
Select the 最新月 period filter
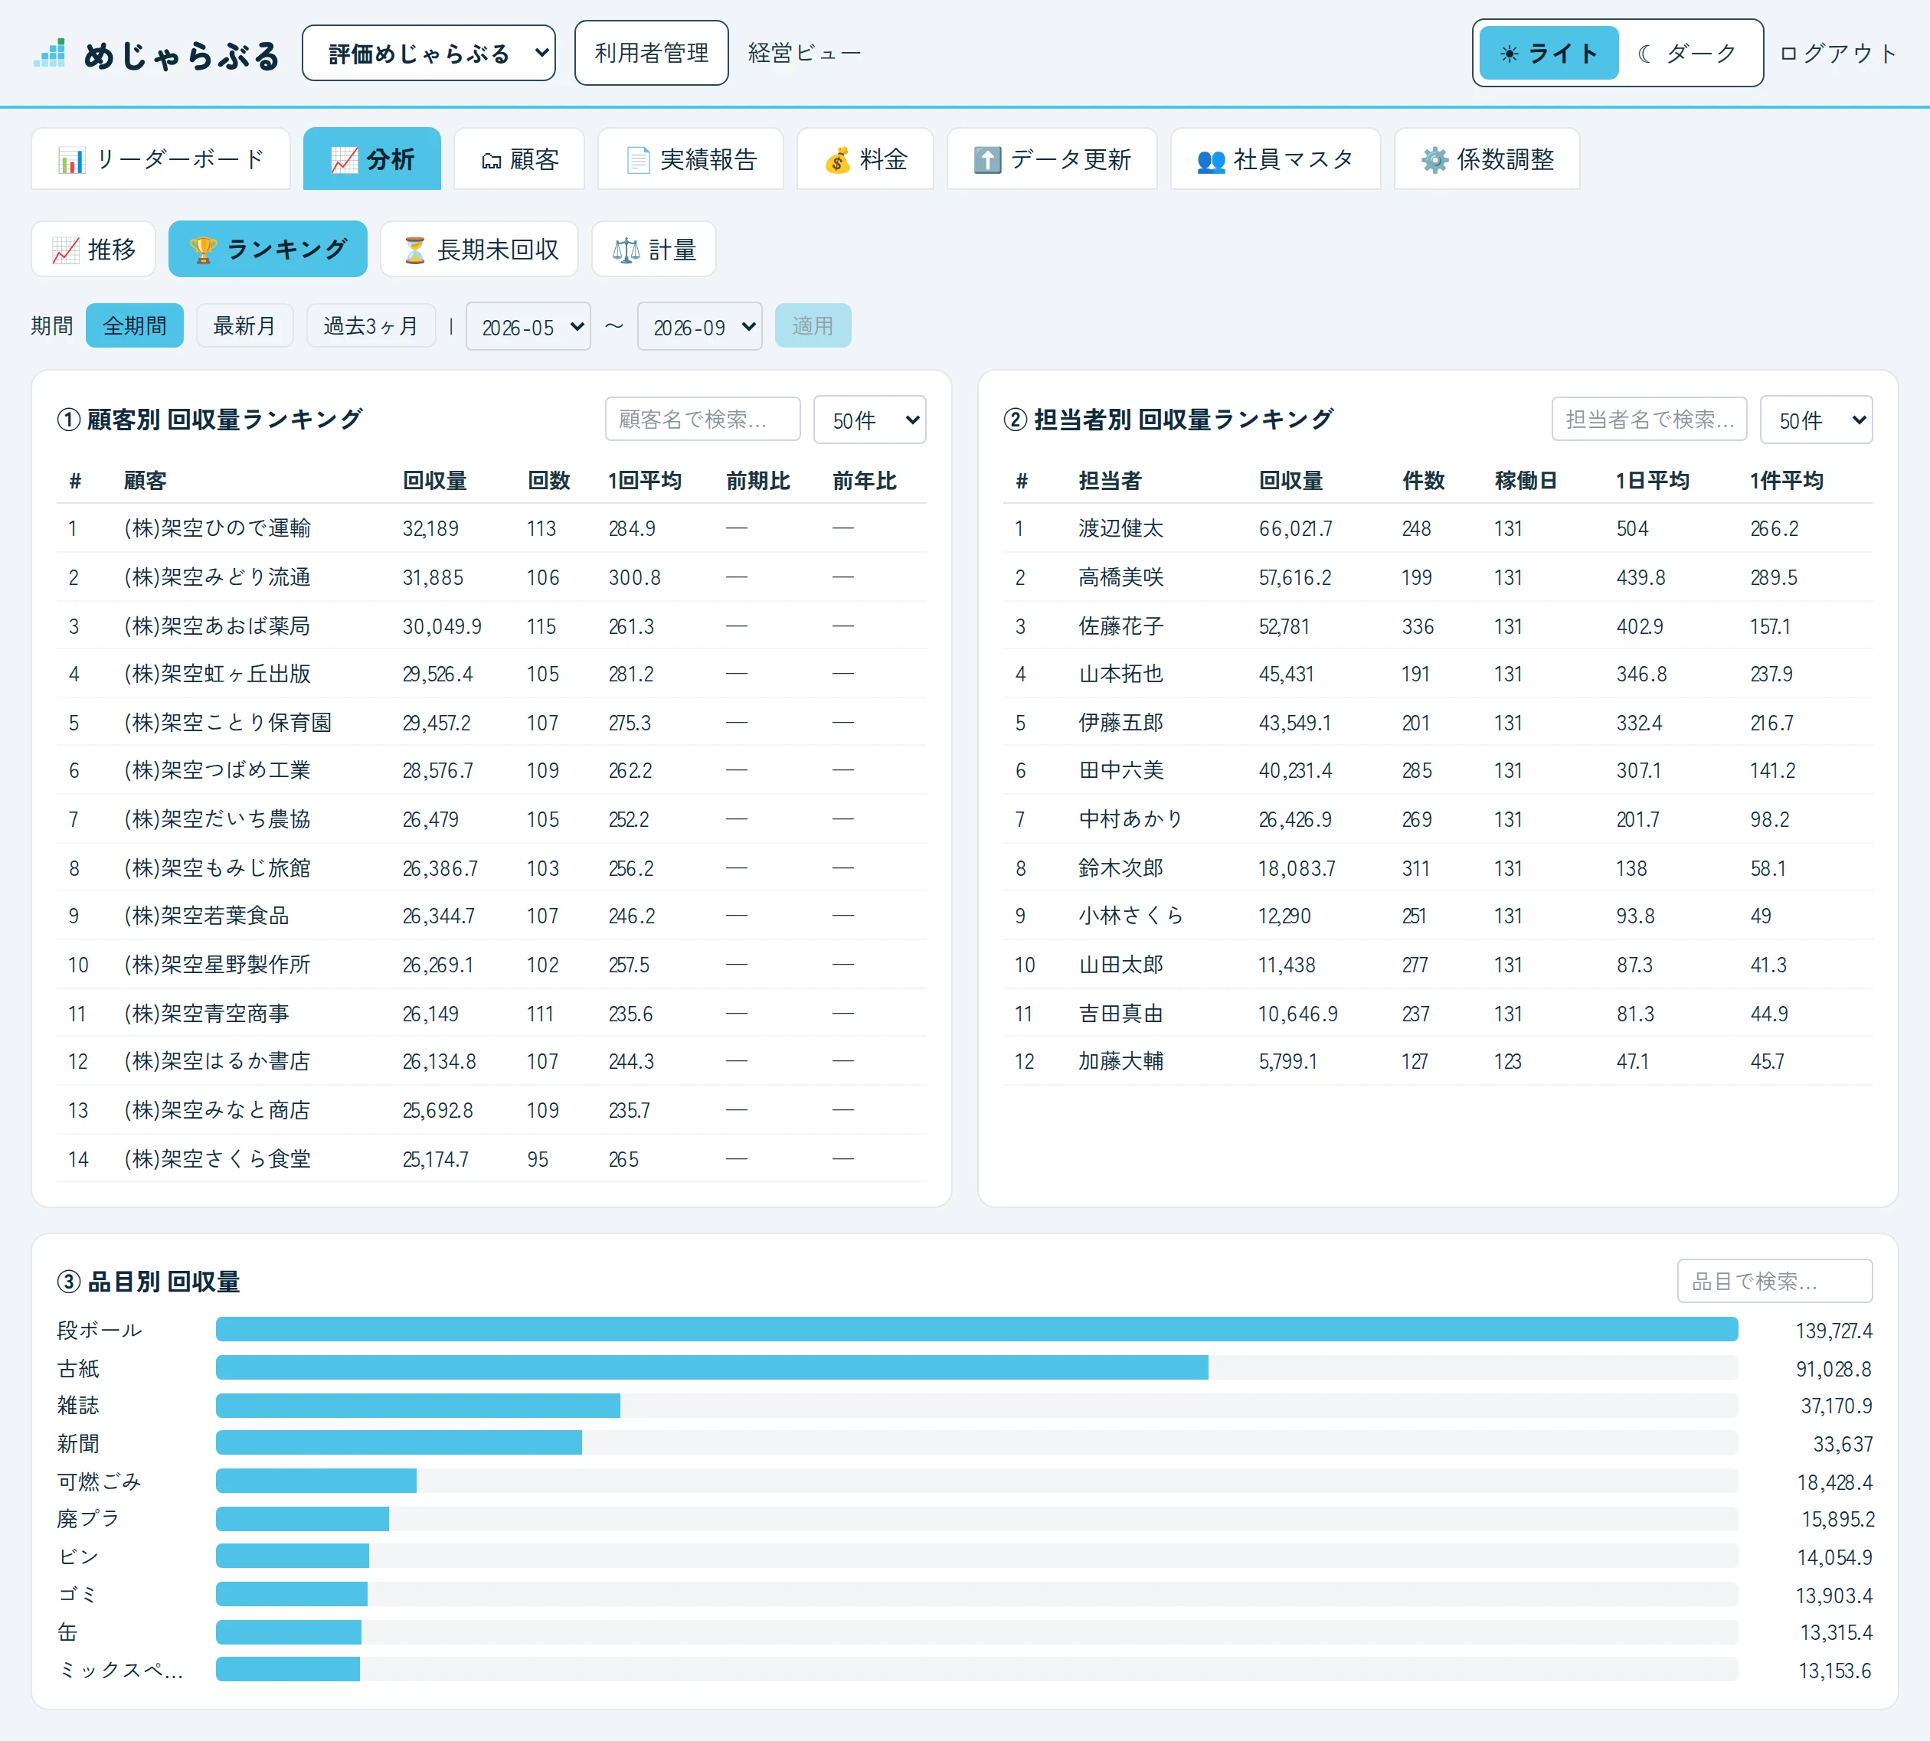[244, 326]
